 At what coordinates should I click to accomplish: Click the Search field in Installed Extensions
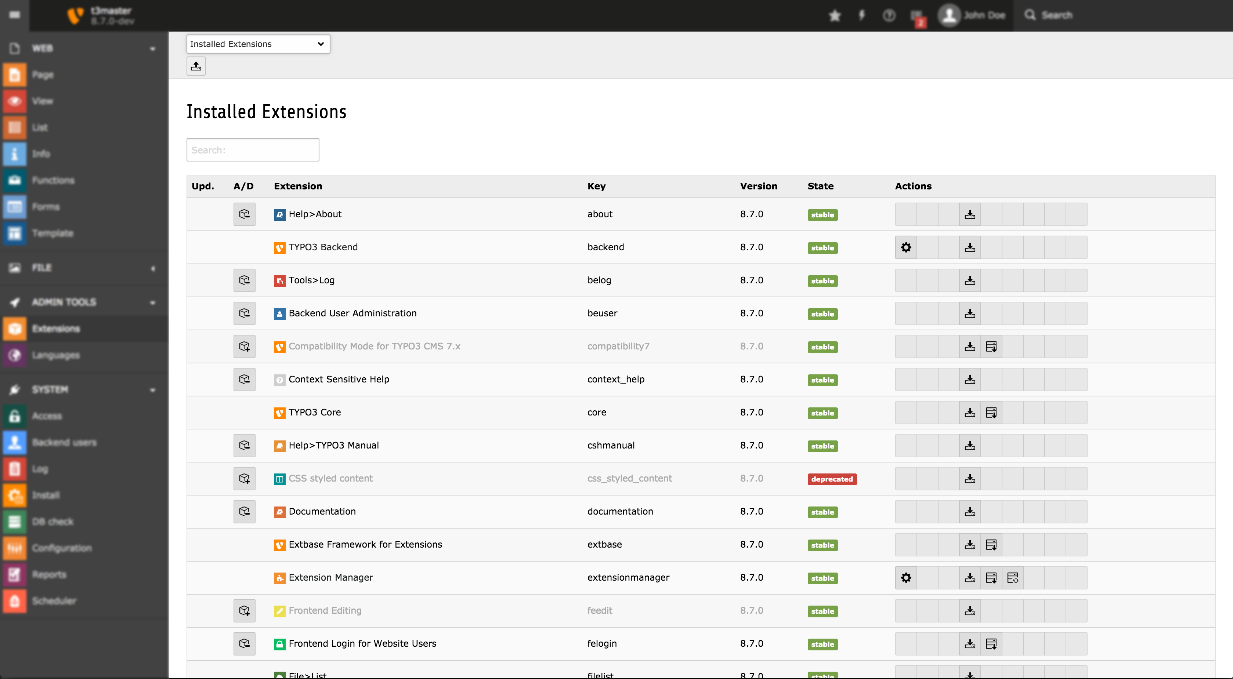coord(252,149)
